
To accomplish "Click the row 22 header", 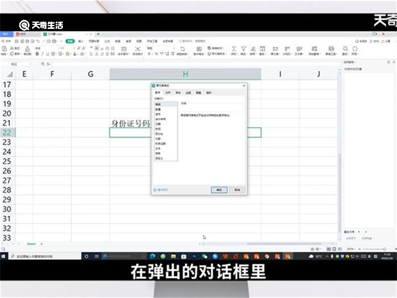I will coord(7,132).
